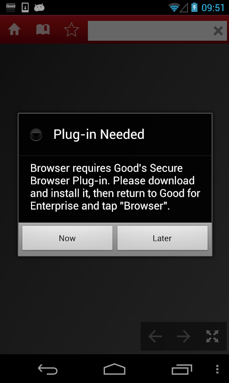This screenshot has height=383, width=229.
Task: Tap the star favorite icon
Action: click(x=72, y=30)
